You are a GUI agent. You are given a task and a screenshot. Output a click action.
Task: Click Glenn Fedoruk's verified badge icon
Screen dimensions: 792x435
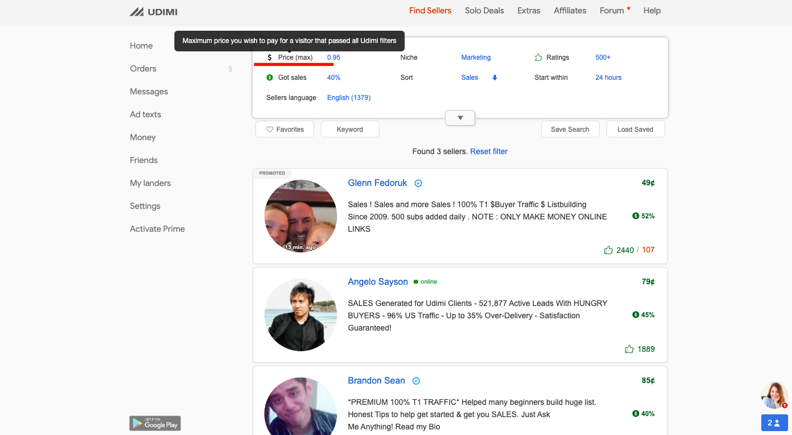point(418,183)
